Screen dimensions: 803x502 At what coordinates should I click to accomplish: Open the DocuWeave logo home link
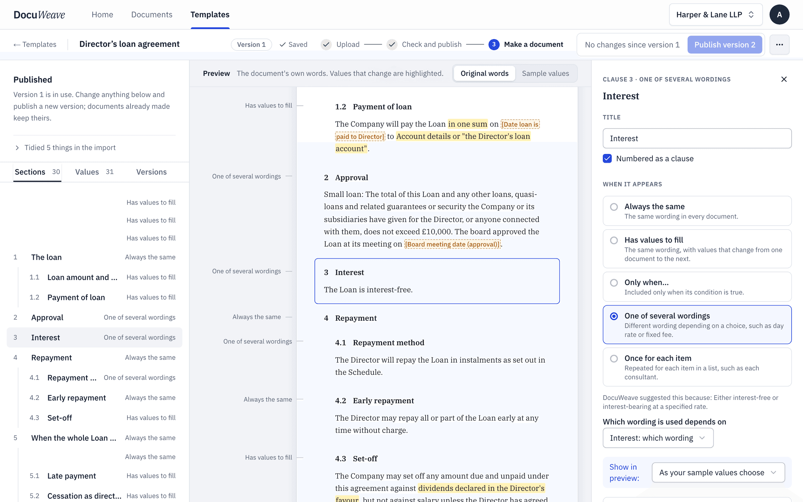click(x=39, y=14)
